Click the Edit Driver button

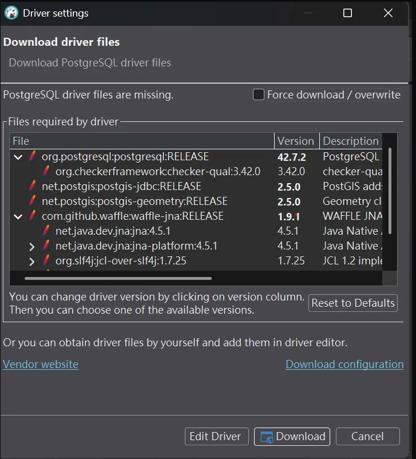[x=217, y=437]
